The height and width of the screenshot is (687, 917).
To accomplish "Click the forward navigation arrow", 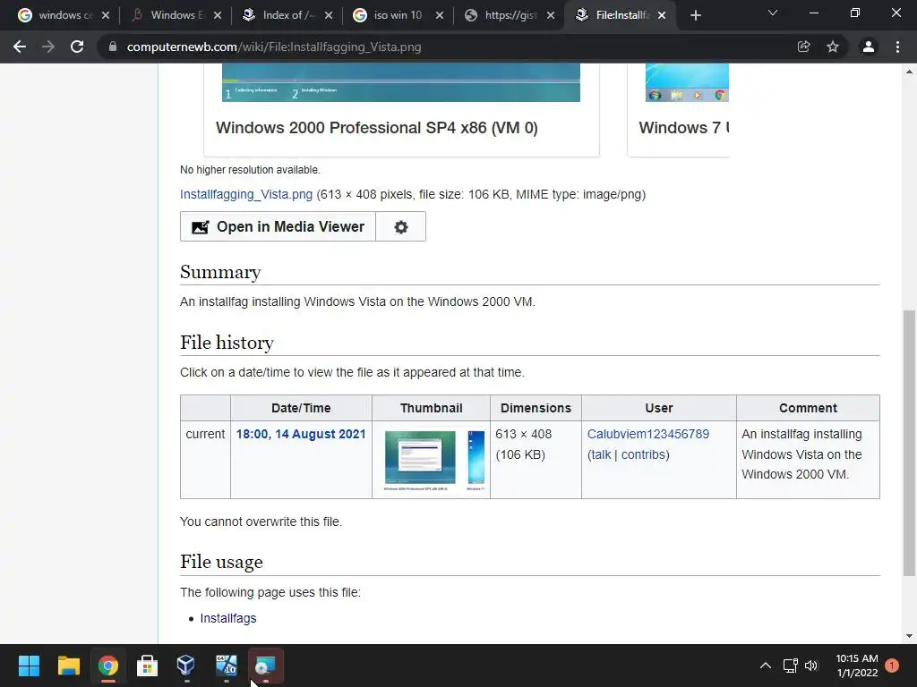I will click(48, 47).
